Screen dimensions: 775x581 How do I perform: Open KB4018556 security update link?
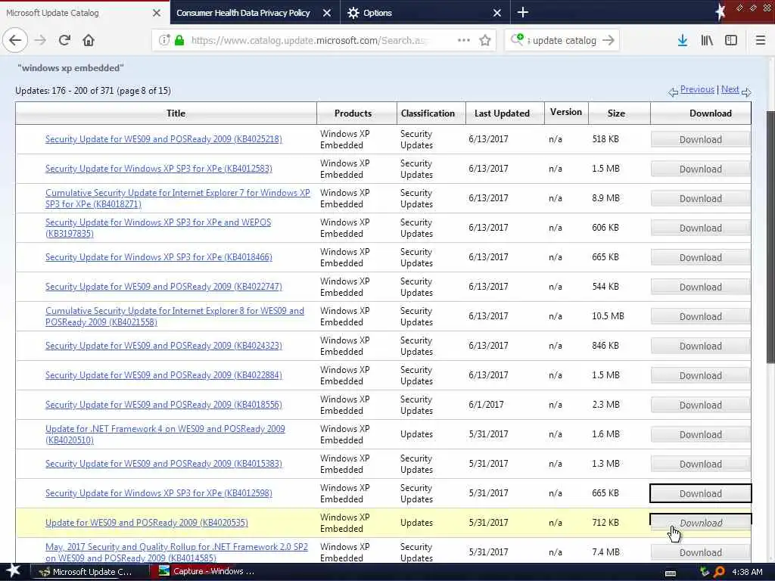(163, 405)
